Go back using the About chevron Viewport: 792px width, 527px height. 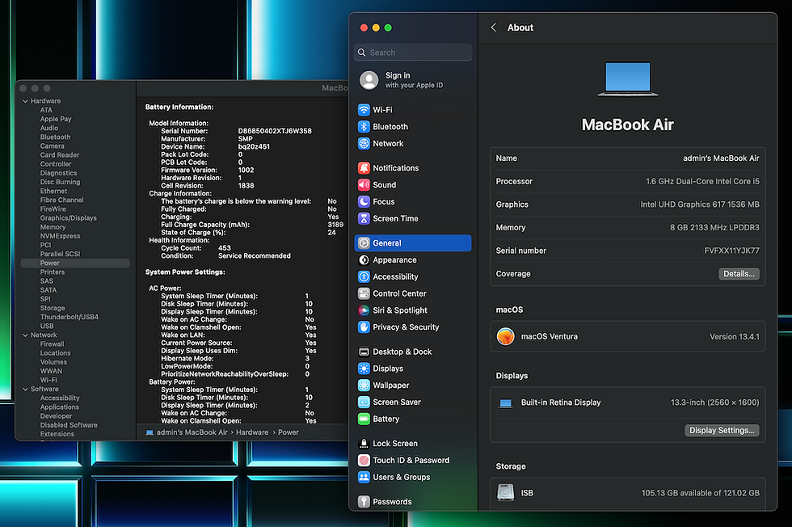(x=494, y=27)
